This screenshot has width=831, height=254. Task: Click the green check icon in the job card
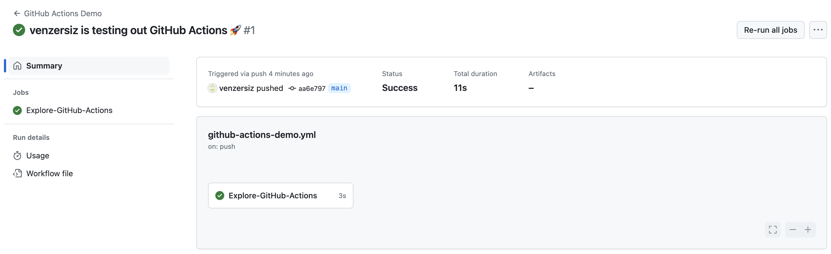point(220,196)
